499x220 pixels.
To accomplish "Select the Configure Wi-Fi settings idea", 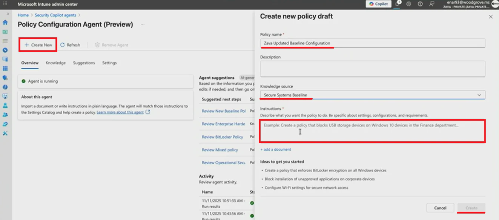I will coord(307,188).
